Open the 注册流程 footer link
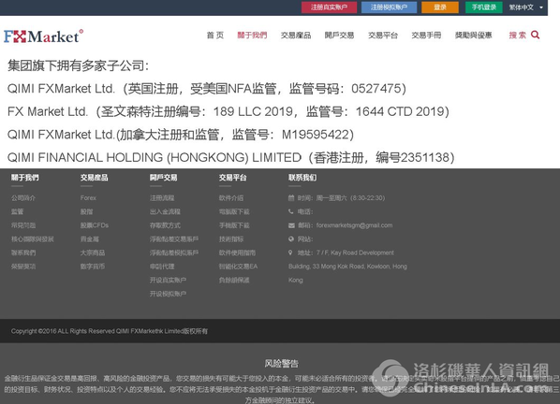 [x=162, y=198]
